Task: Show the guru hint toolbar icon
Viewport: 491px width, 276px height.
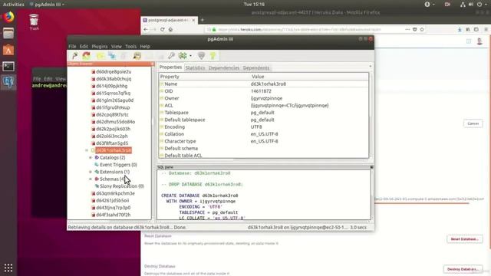Action: [201, 56]
